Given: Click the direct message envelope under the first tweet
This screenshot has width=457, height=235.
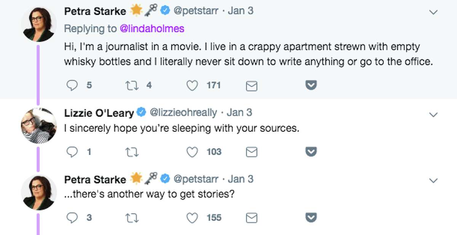Looking at the screenshot, I should [251, 85].
